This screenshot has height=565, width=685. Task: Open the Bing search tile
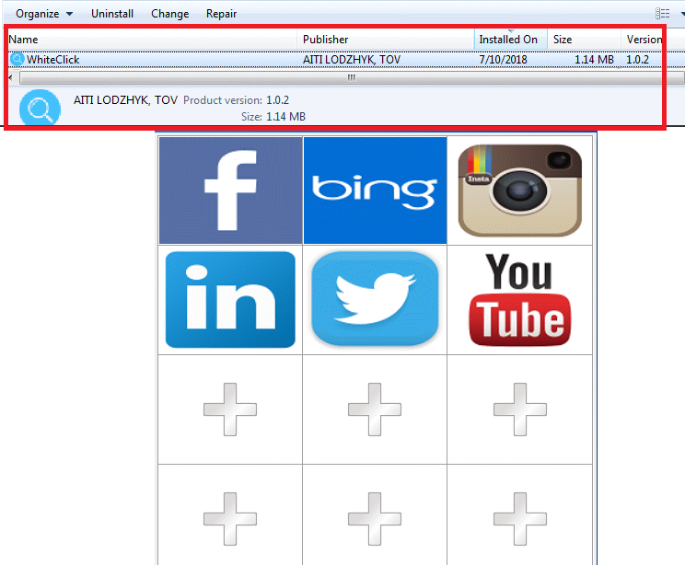pyautogui.click(x=375, y=190)
